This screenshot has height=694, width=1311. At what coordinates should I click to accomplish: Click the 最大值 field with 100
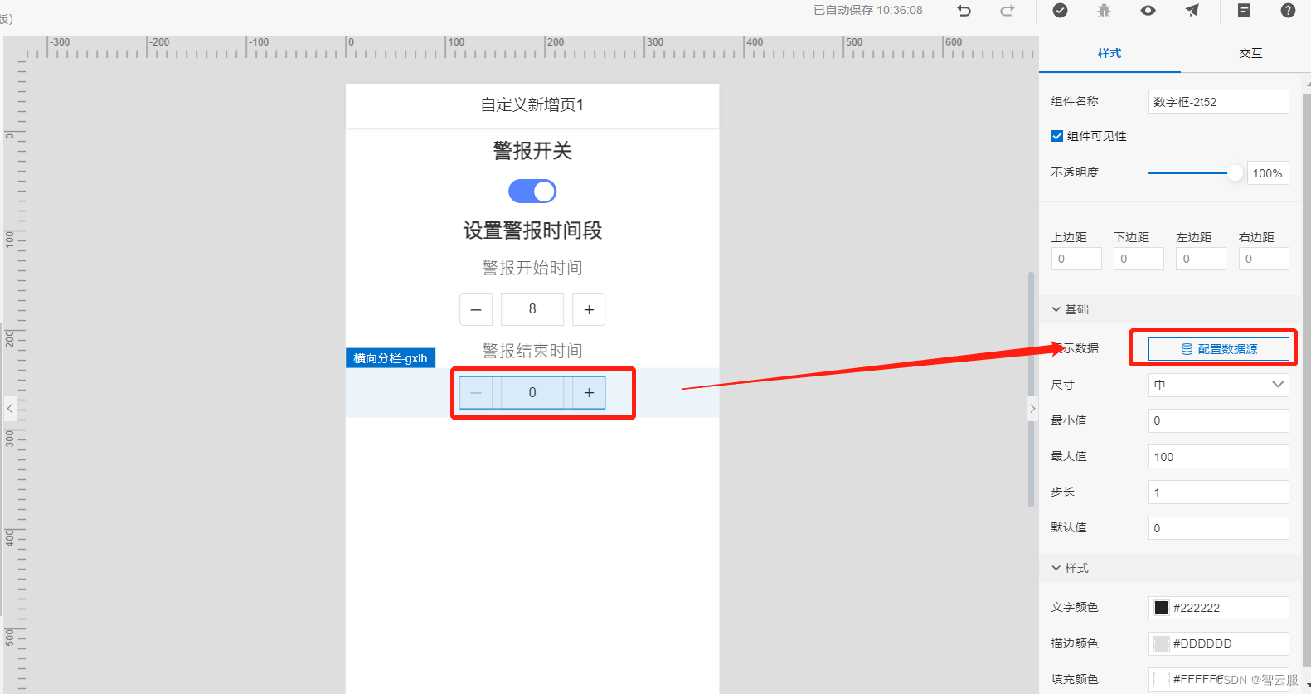pyautogui.click(x=1218, y=457)
